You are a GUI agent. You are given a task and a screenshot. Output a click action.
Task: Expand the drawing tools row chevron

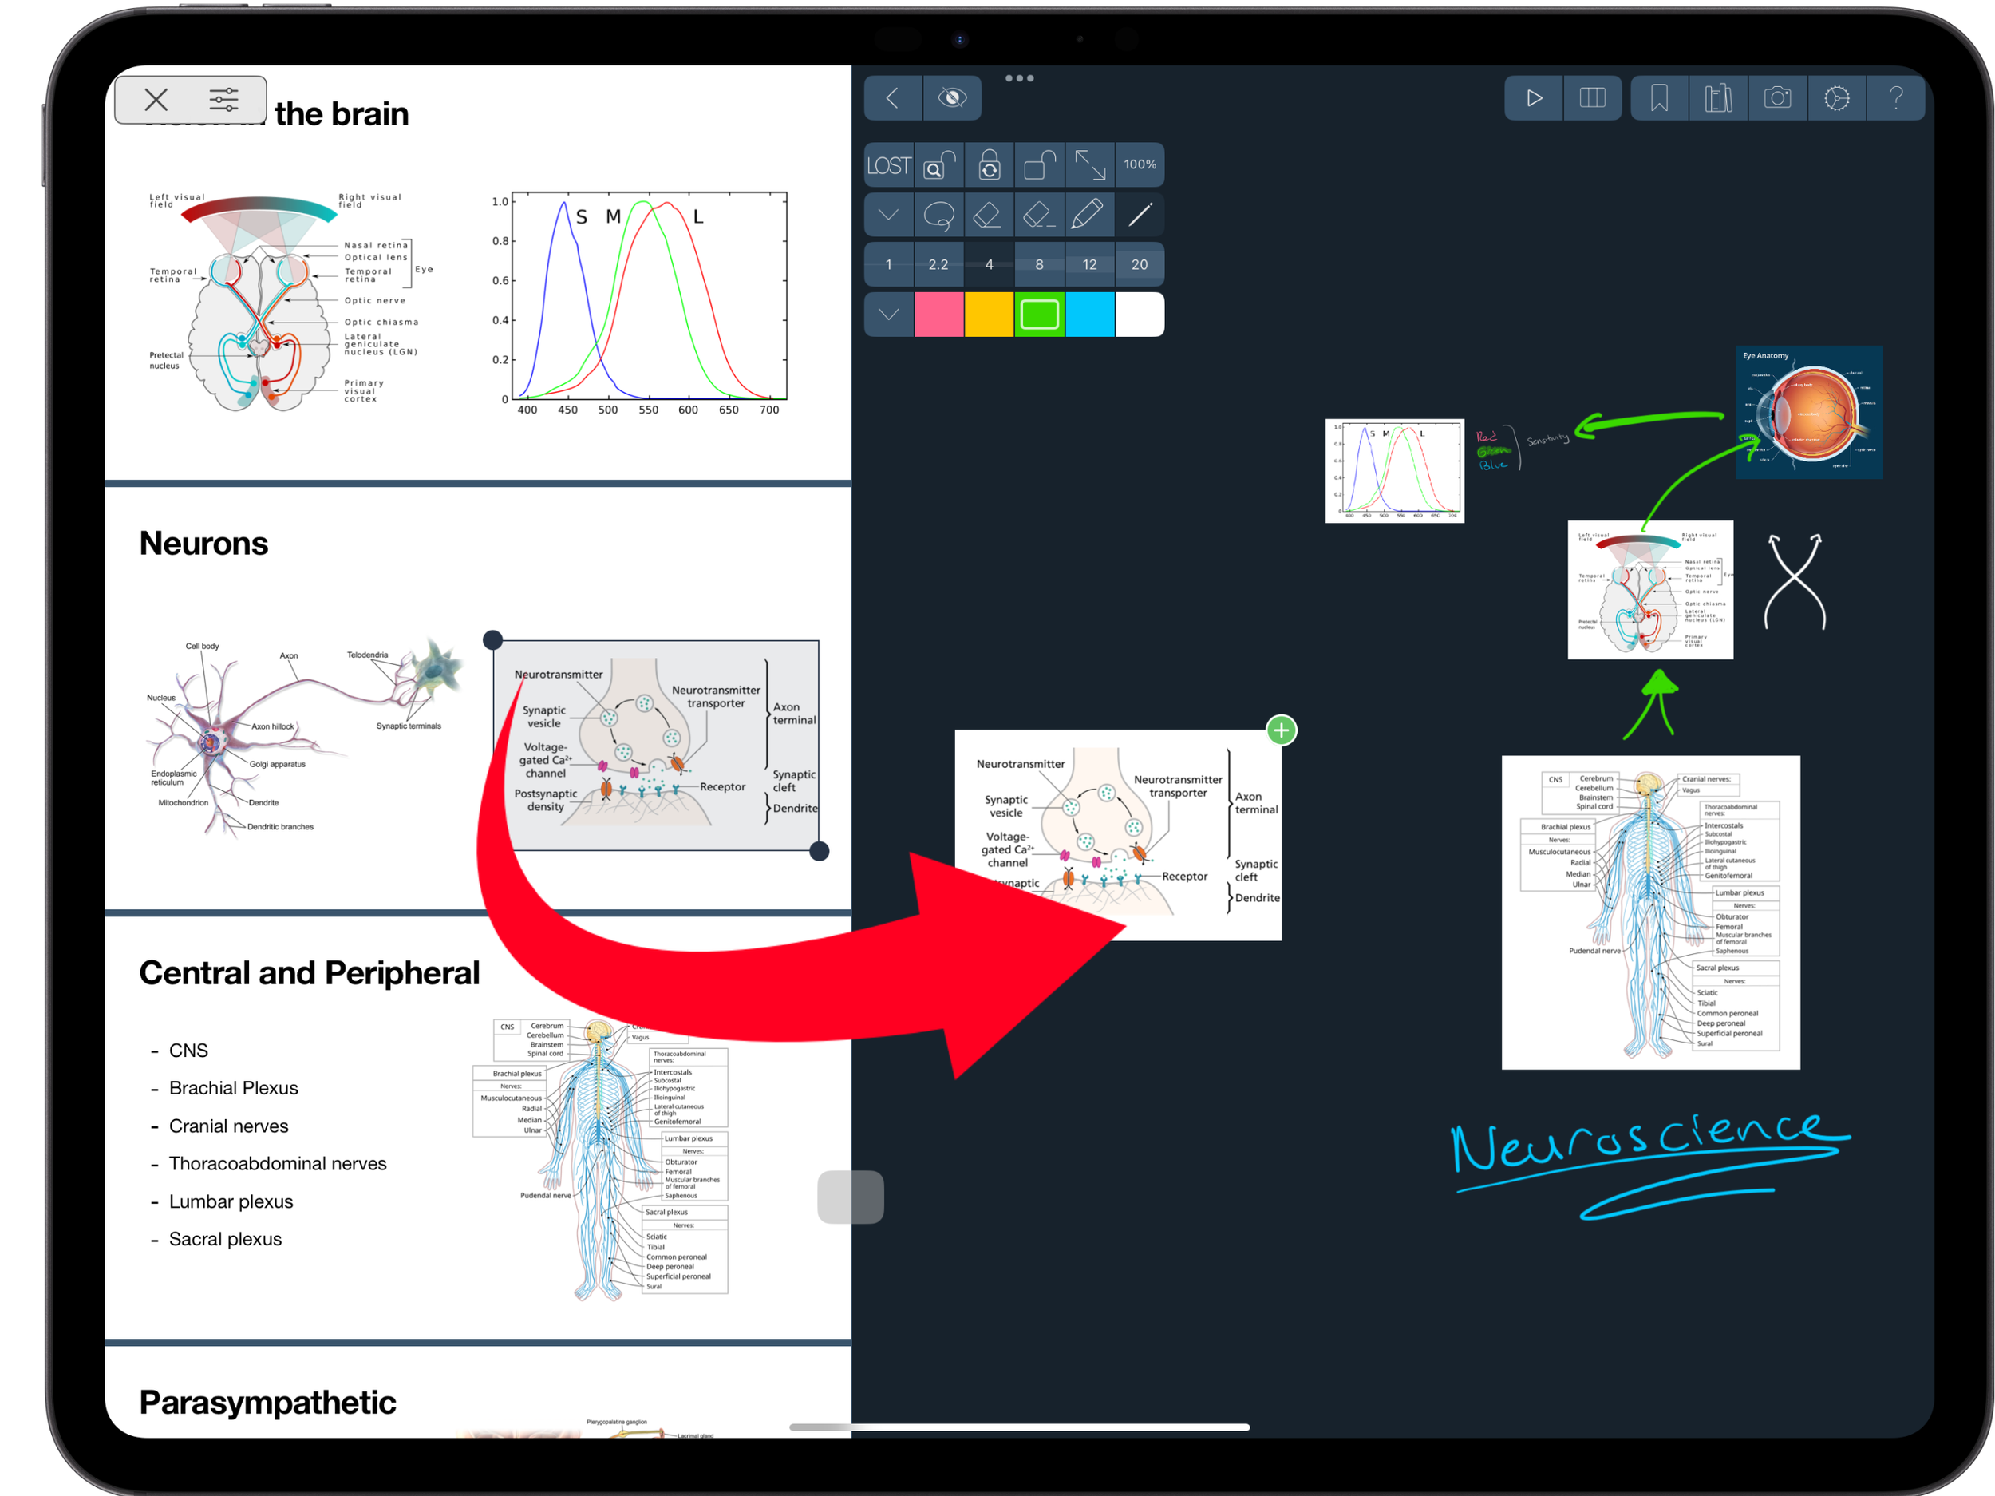888,215
